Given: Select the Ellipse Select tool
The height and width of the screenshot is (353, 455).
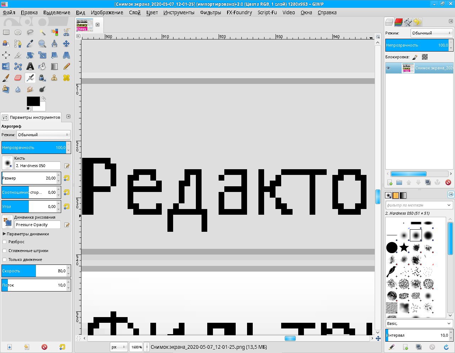Looking at the screenshot, I should (x=18, y=32).
